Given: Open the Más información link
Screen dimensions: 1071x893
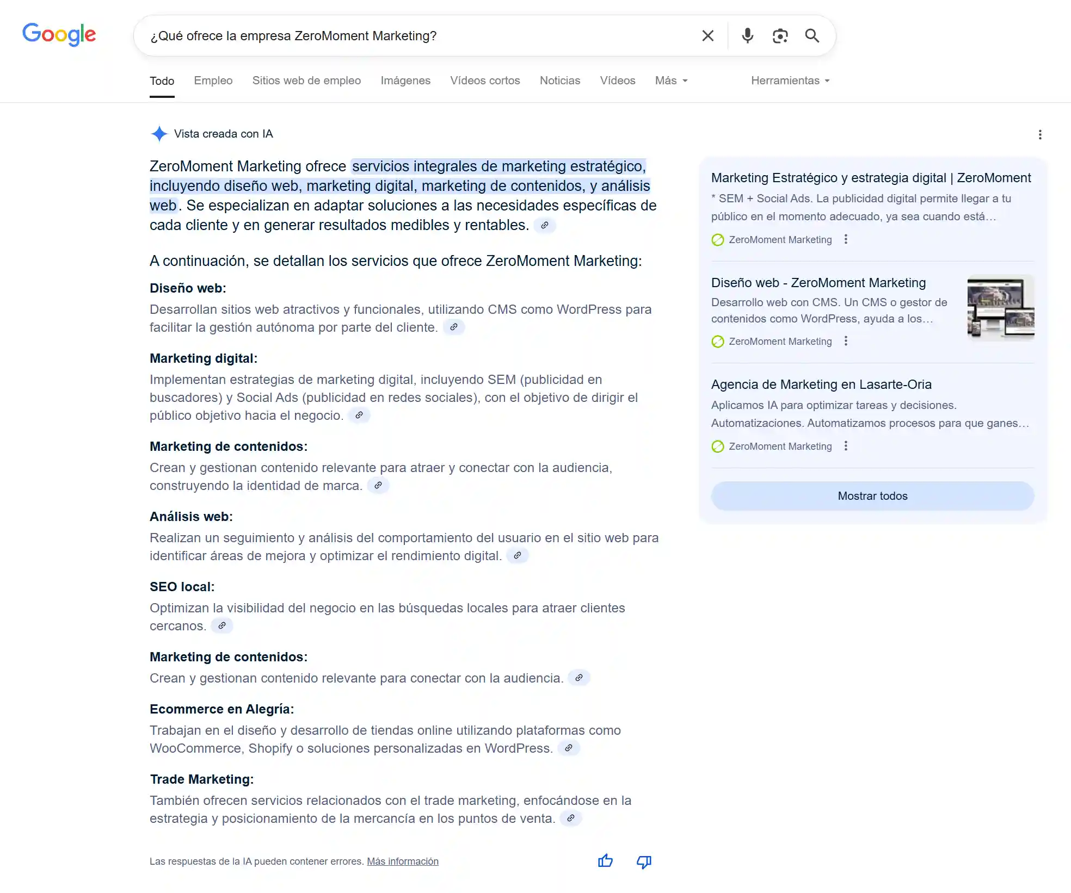Looking at the screenshot, I should (402, 861).
